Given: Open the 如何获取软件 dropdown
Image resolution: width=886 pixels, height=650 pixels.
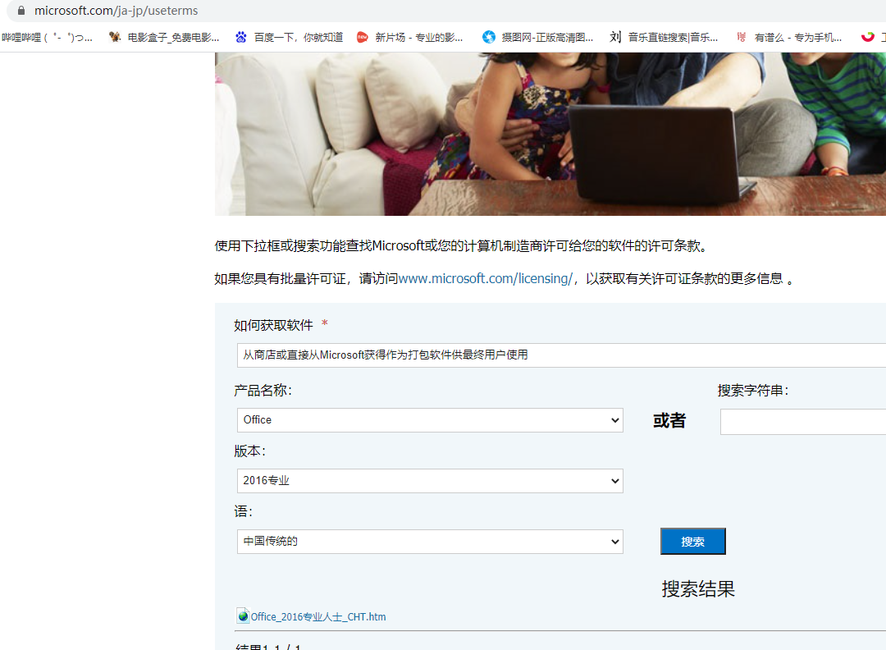Looking at the screenshot, I should tap(561, 355).
